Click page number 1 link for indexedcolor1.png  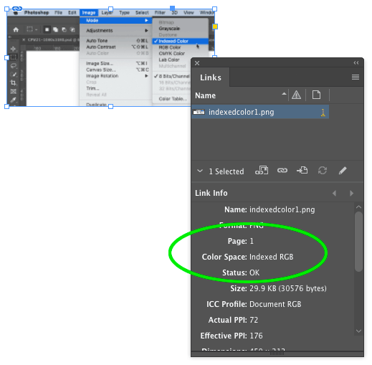click(323, 113)
